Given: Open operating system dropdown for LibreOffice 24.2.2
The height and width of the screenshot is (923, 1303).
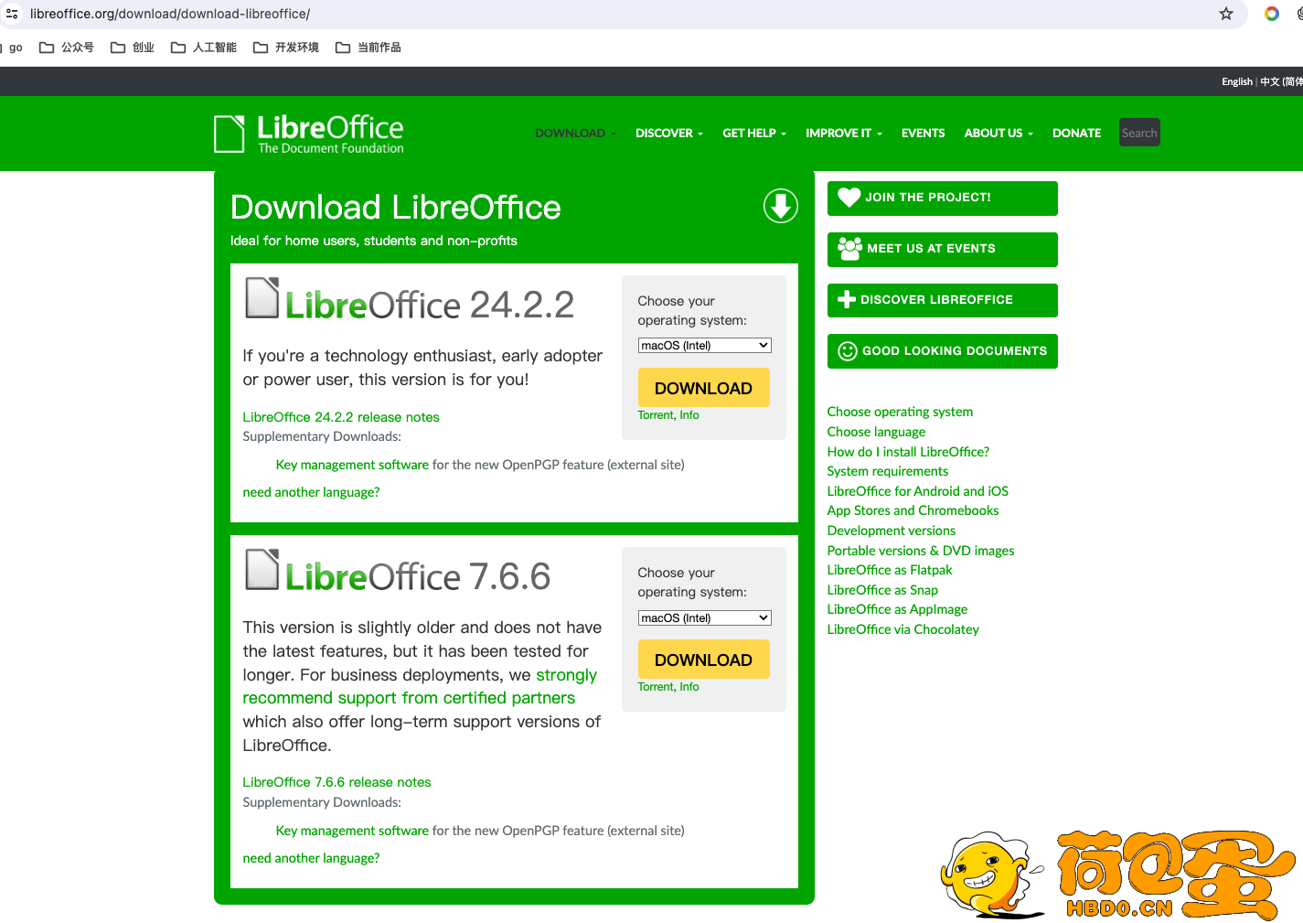Looking at the screenshot, I should pyautogui.click(x=704, y=345).
